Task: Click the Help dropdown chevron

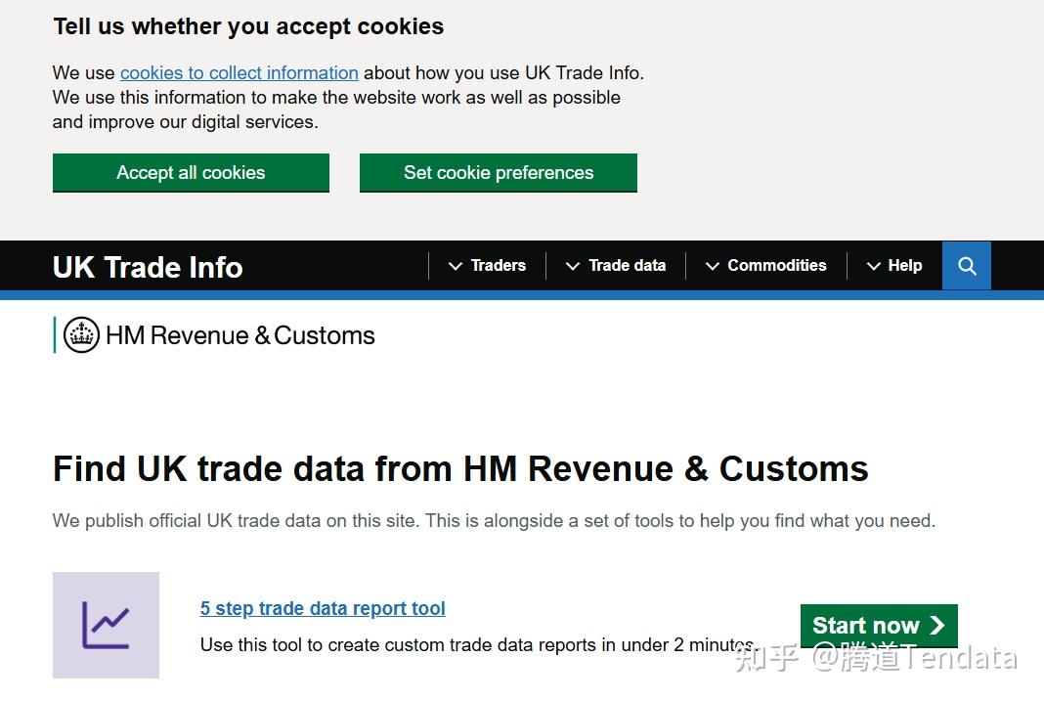Action: point(874,266)
